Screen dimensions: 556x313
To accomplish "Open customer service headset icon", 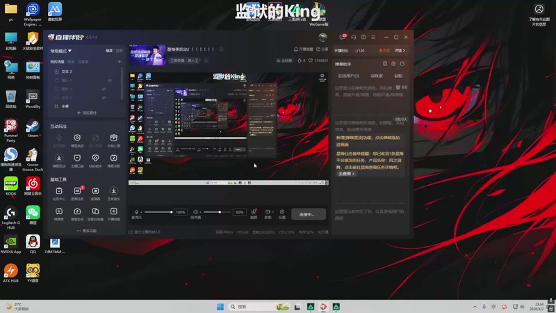I will pyautogui.click(x=354, y=37).
